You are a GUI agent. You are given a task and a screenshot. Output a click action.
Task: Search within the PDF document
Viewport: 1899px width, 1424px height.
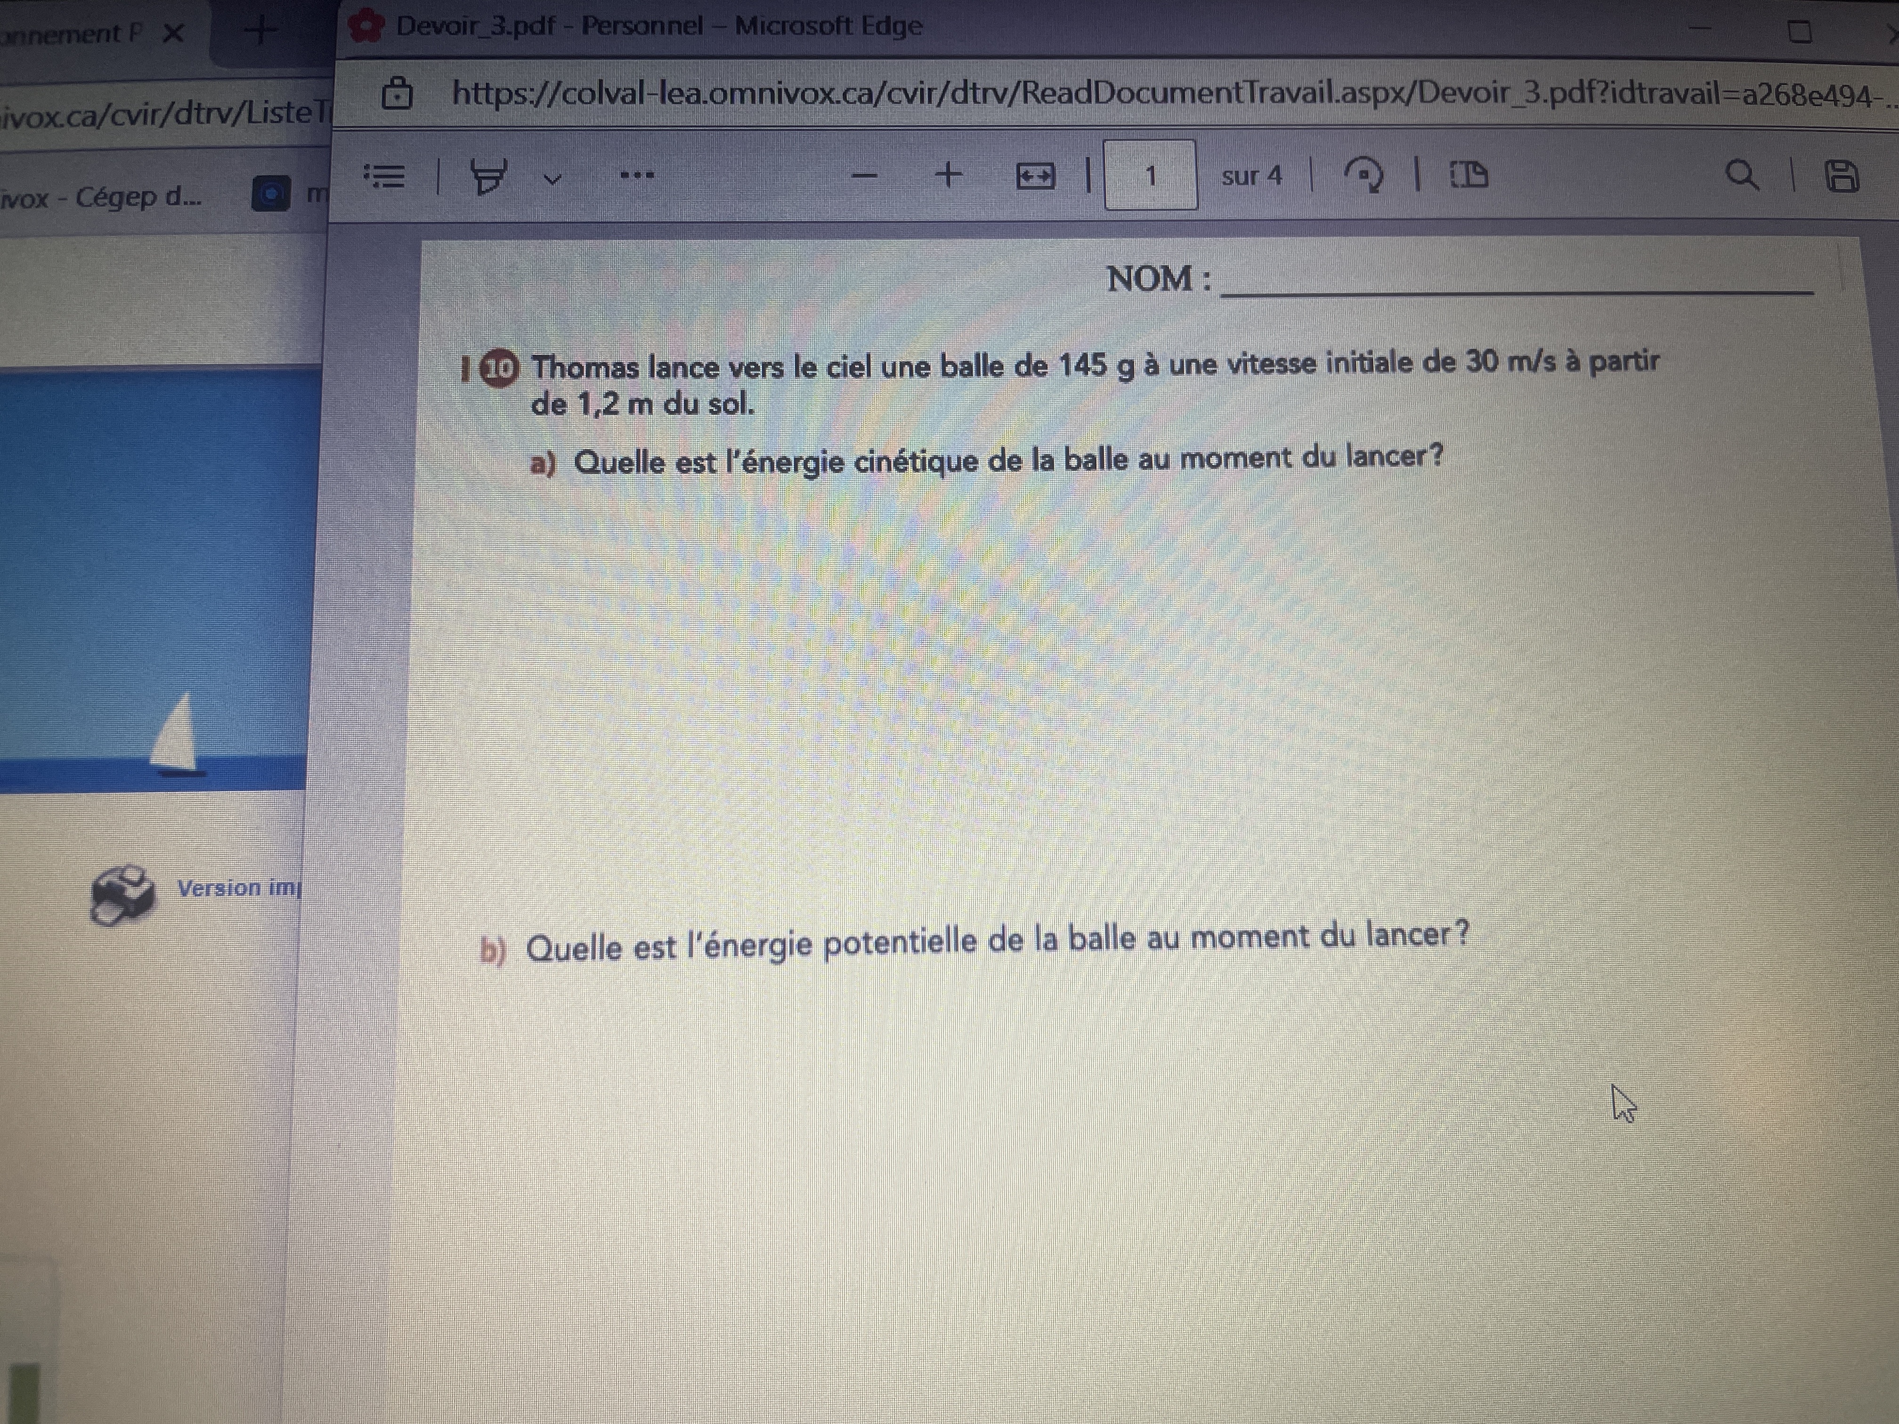coord(1741,175)
